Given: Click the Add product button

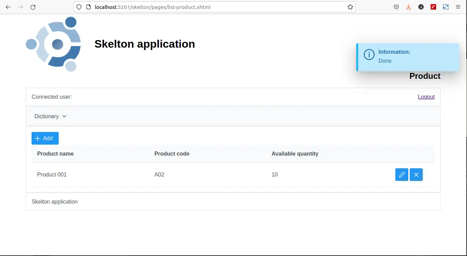Looking at the screenshot, I should (45, 138).
